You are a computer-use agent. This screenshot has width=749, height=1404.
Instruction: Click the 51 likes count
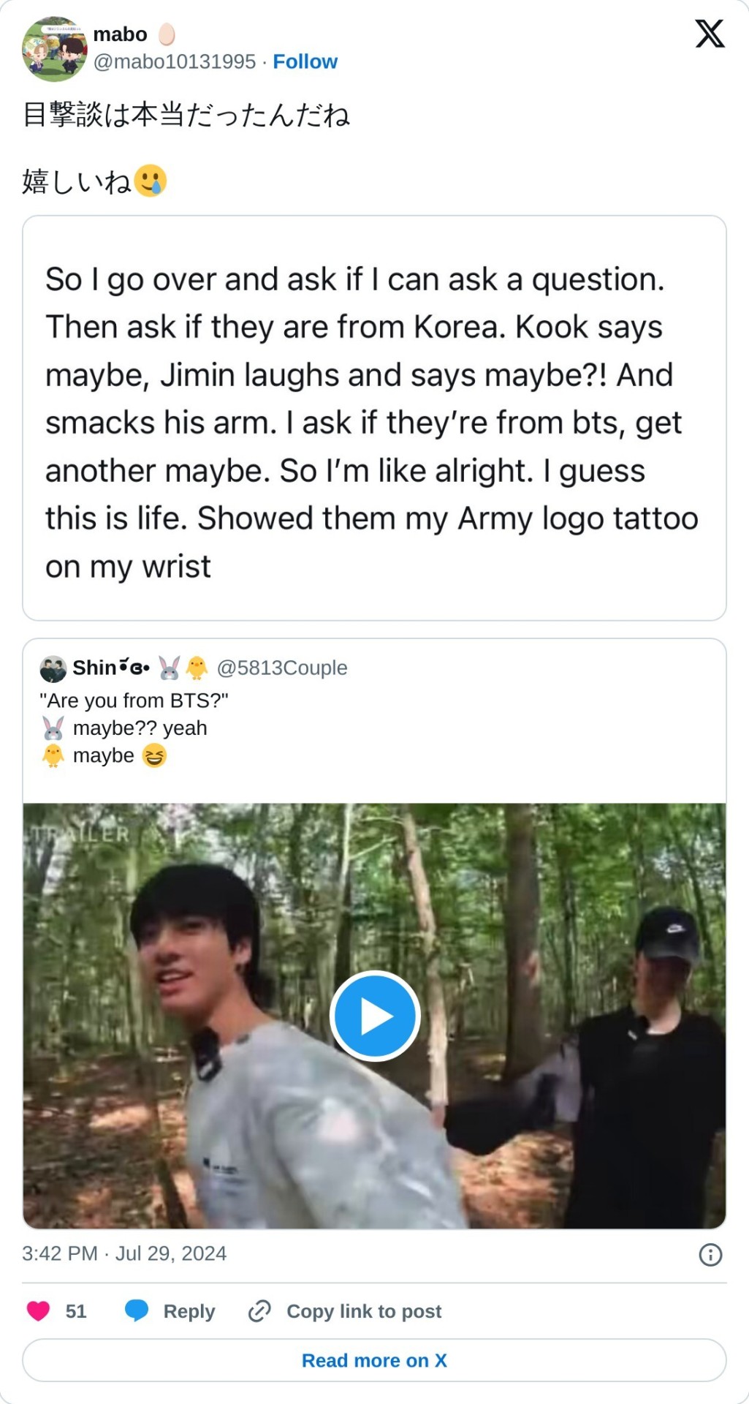[76, 1311]
